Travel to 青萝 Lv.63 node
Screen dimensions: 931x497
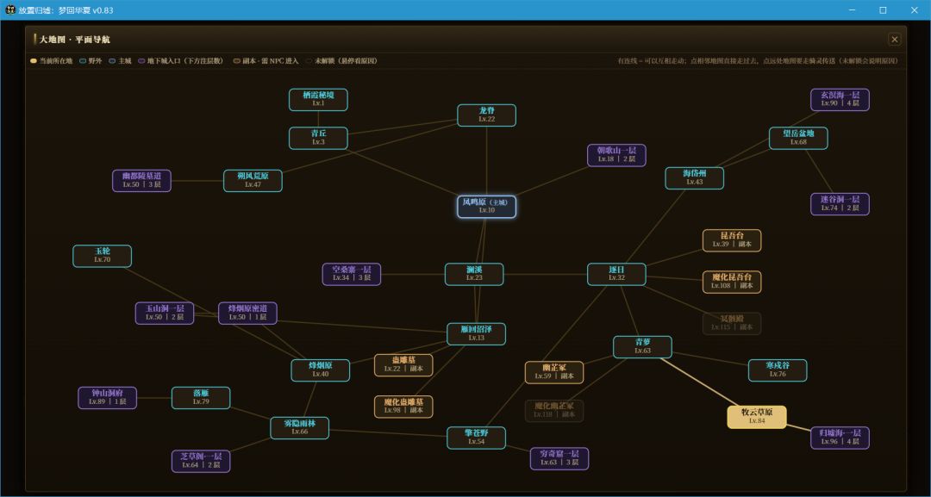pos(642,347)
